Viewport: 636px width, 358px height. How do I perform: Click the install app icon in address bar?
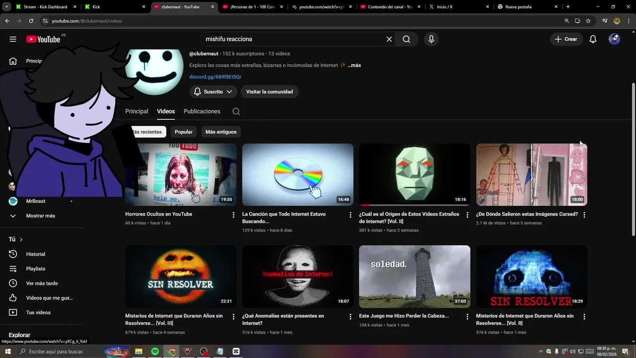pyautogui.click(x=577, y=21)
